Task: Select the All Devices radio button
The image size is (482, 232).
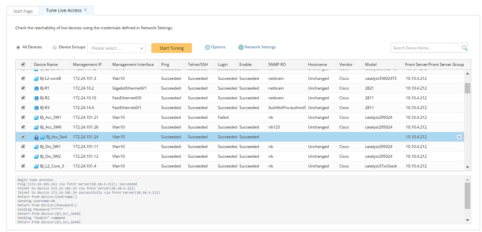Action: [18, 47]
